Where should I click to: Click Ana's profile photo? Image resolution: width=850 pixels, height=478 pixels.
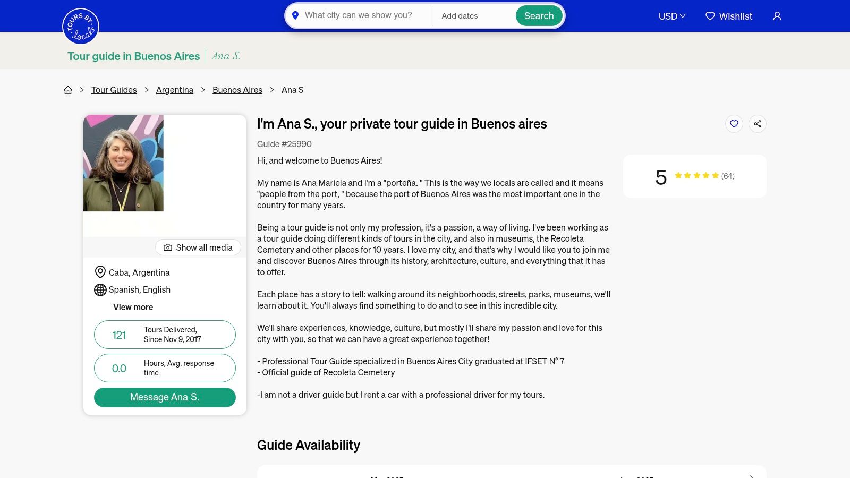point(123,163)
